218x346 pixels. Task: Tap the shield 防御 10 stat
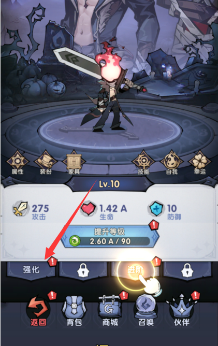[x=165, y=211]
